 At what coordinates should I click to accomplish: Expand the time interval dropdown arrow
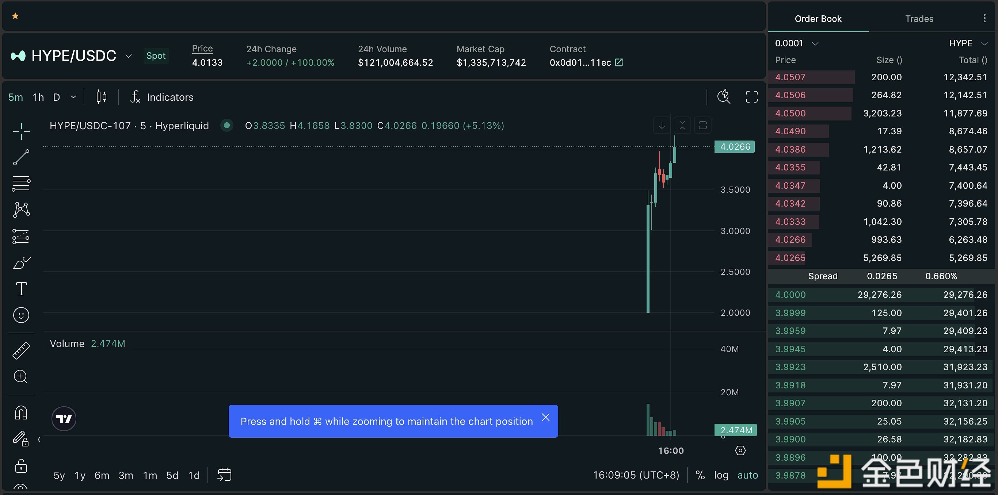tap(73, 97)
